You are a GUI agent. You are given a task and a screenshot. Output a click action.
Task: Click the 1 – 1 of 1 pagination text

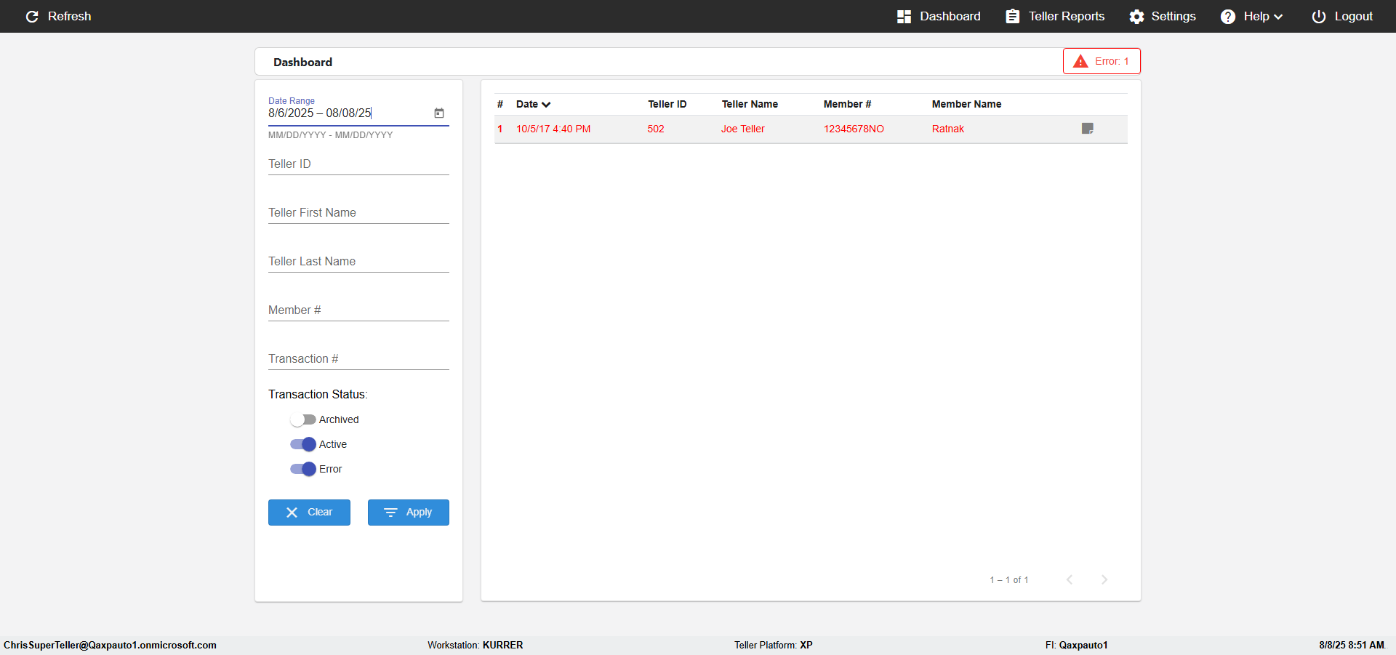(1008, 579)
